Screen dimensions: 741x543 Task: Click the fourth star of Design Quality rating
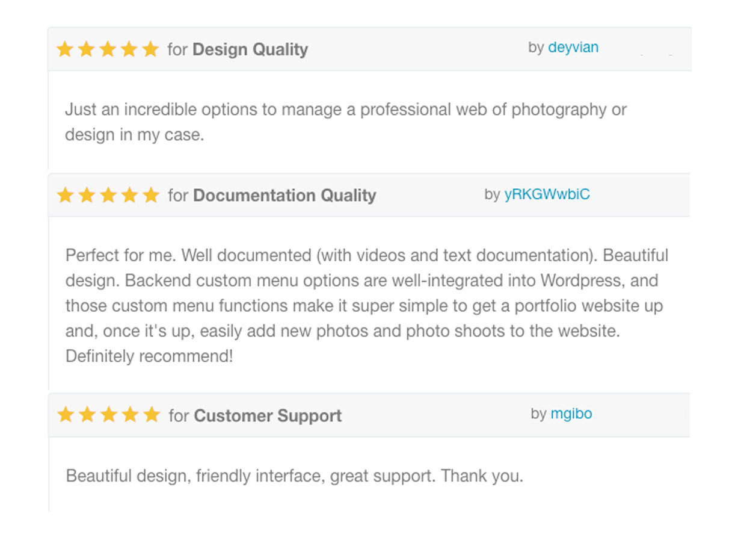pos(129,49)
